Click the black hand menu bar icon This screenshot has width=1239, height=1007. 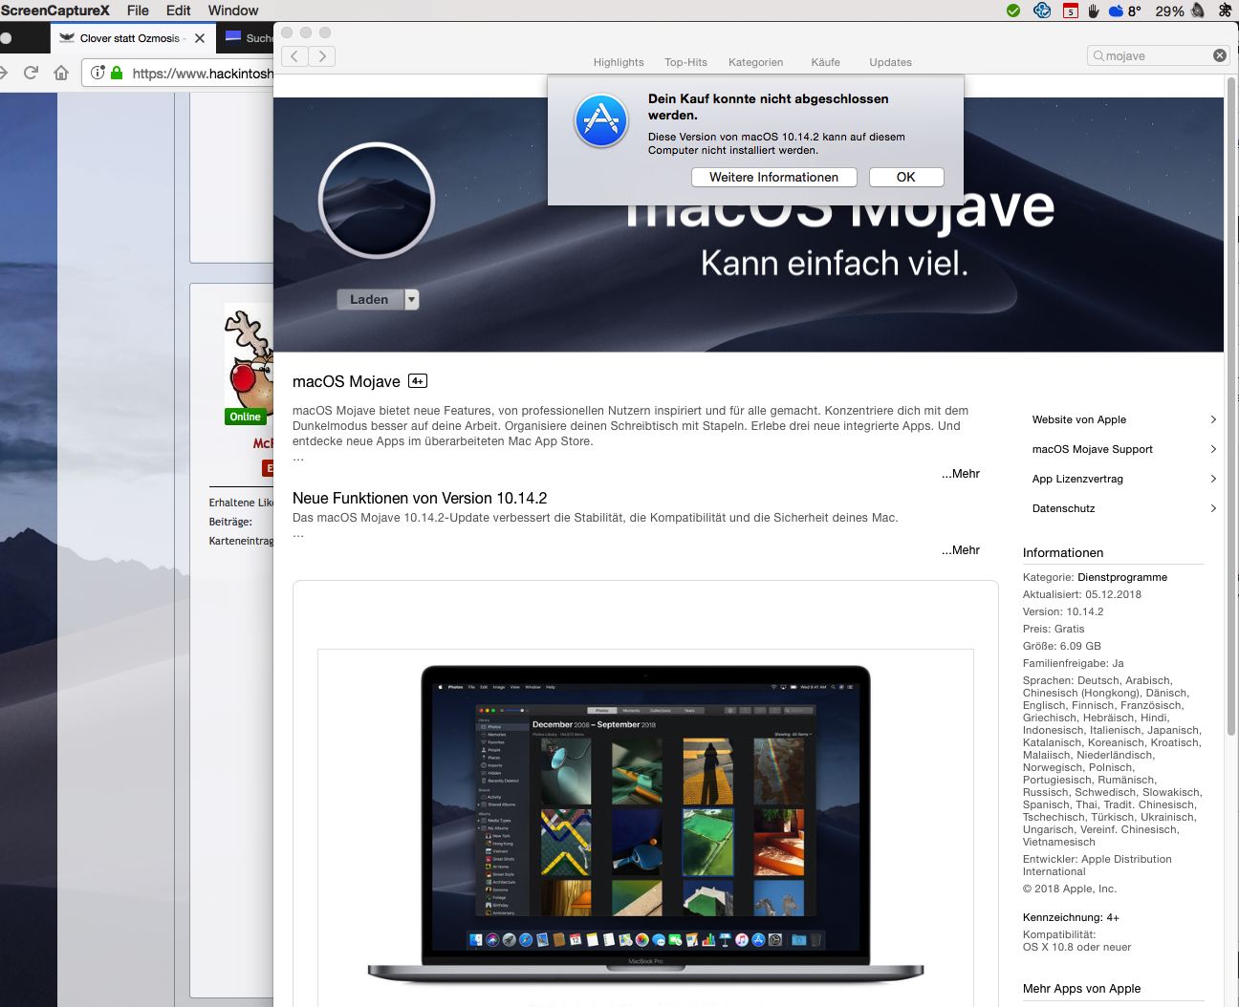coord(1094,11)
